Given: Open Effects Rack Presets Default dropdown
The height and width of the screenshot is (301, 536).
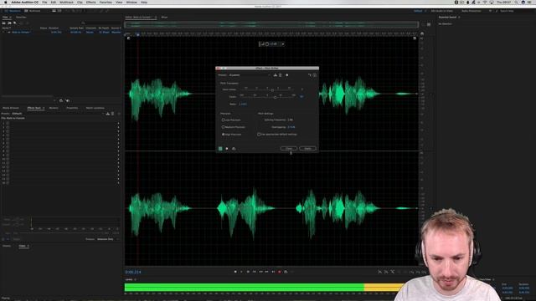Looking at the screenshot, I should click(57, 114).
